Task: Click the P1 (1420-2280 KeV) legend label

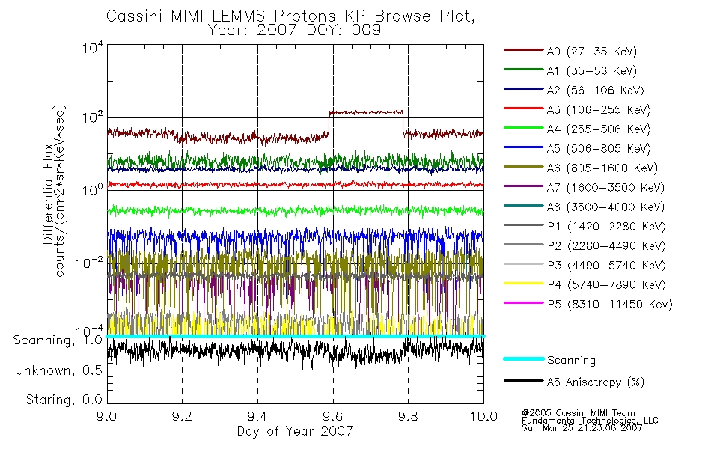Action: coord(606,227)
